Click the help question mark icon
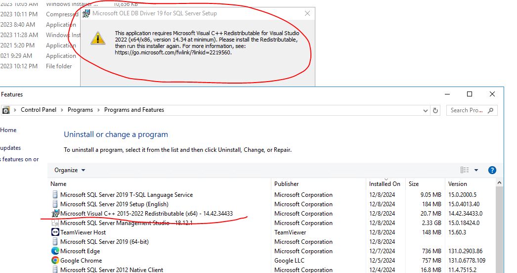This screenshot has width=517, height=273. coord(492,170)
